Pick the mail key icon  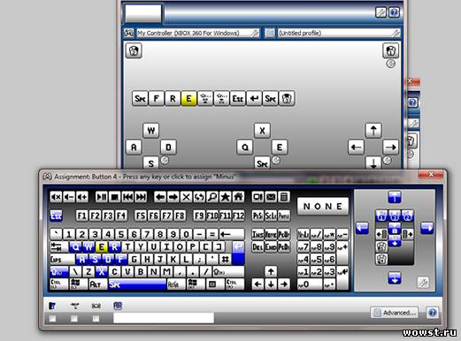(x=271, y=197)
